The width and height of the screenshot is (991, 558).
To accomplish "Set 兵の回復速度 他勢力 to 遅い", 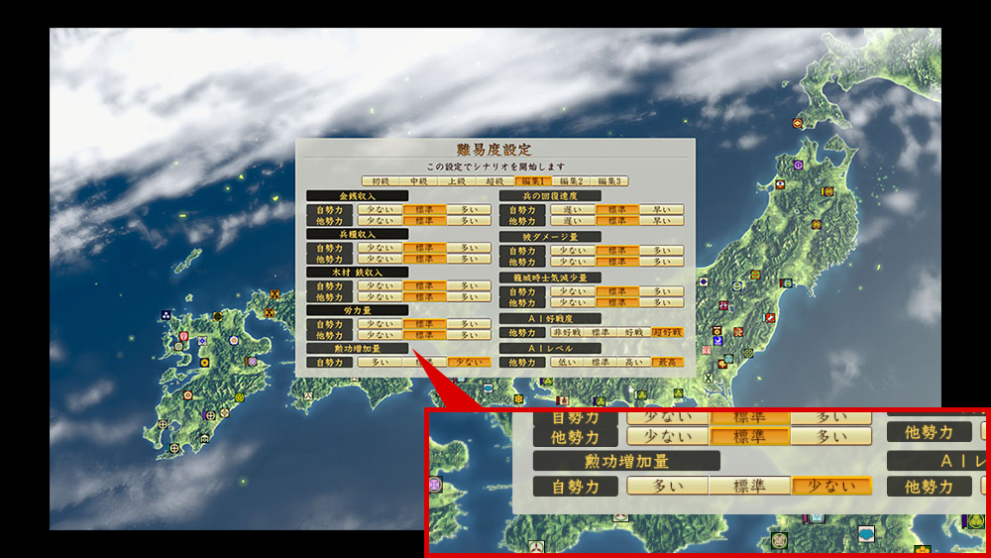I will pyautogui.click(x=573, y=221).
